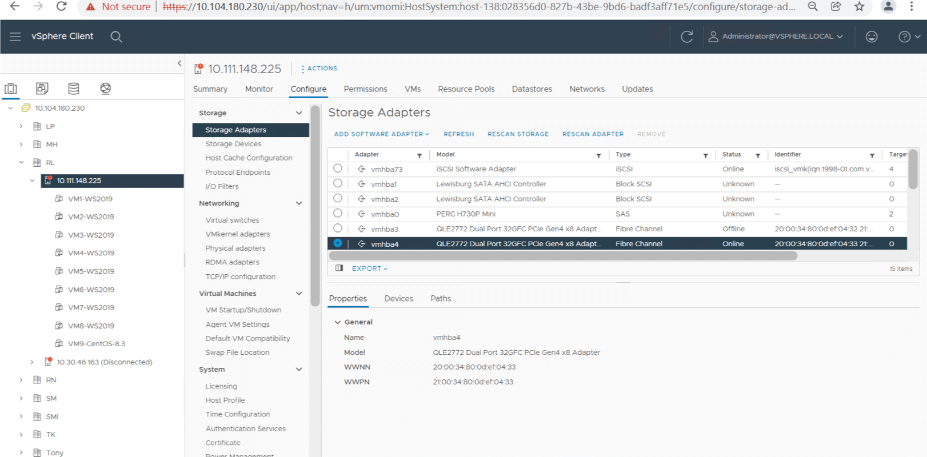Click the VM icon beside VM9-CentOS-8.3

[x=59, y=344]
